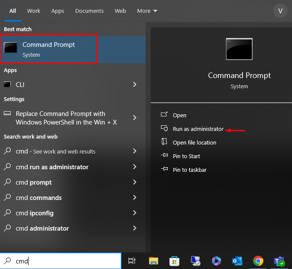
Task: Switch to the Work tab
Action: tap(34, 11)
